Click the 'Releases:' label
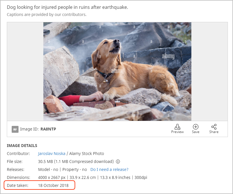The image size is (233, 194). [16, 170]
